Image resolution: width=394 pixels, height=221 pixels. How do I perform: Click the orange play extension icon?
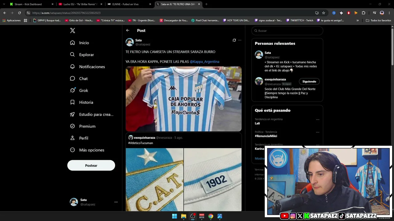click(x=356, y=13)
